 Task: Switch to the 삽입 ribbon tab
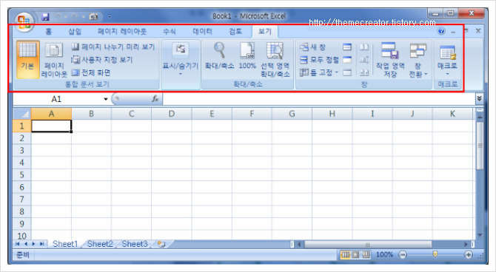pos(75,31)
